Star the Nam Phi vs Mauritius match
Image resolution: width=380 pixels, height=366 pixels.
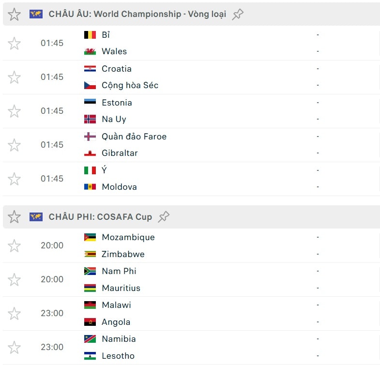(14, 280)
